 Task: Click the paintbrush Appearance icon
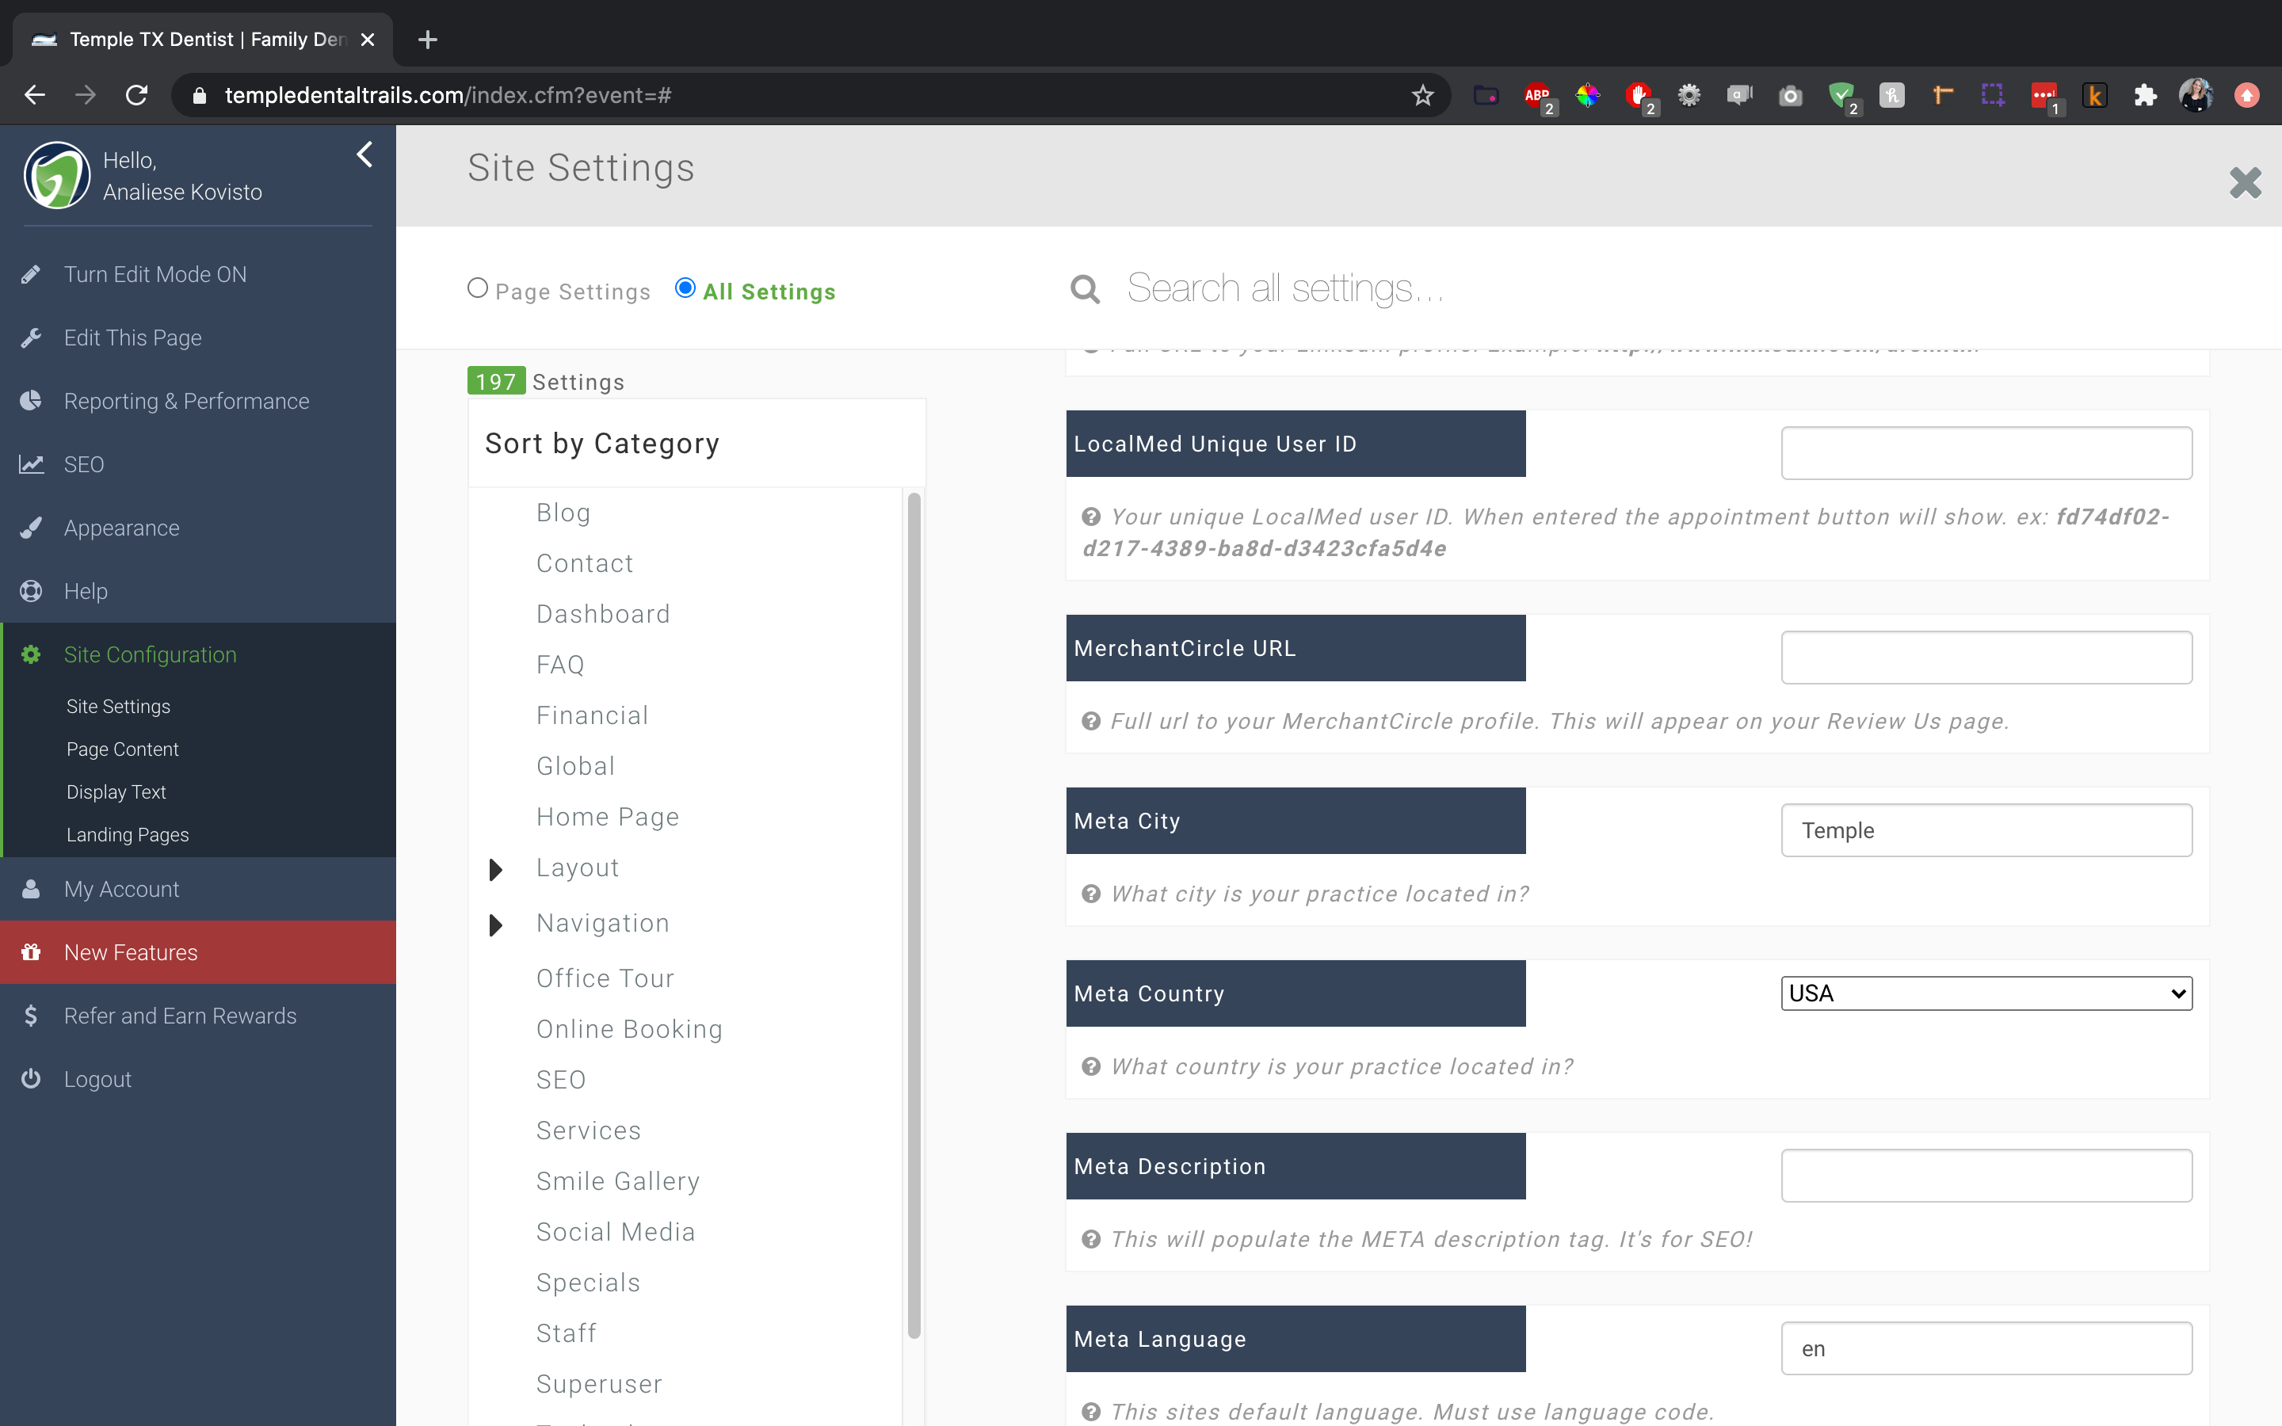pyautogui.click(x=30, y=528)
